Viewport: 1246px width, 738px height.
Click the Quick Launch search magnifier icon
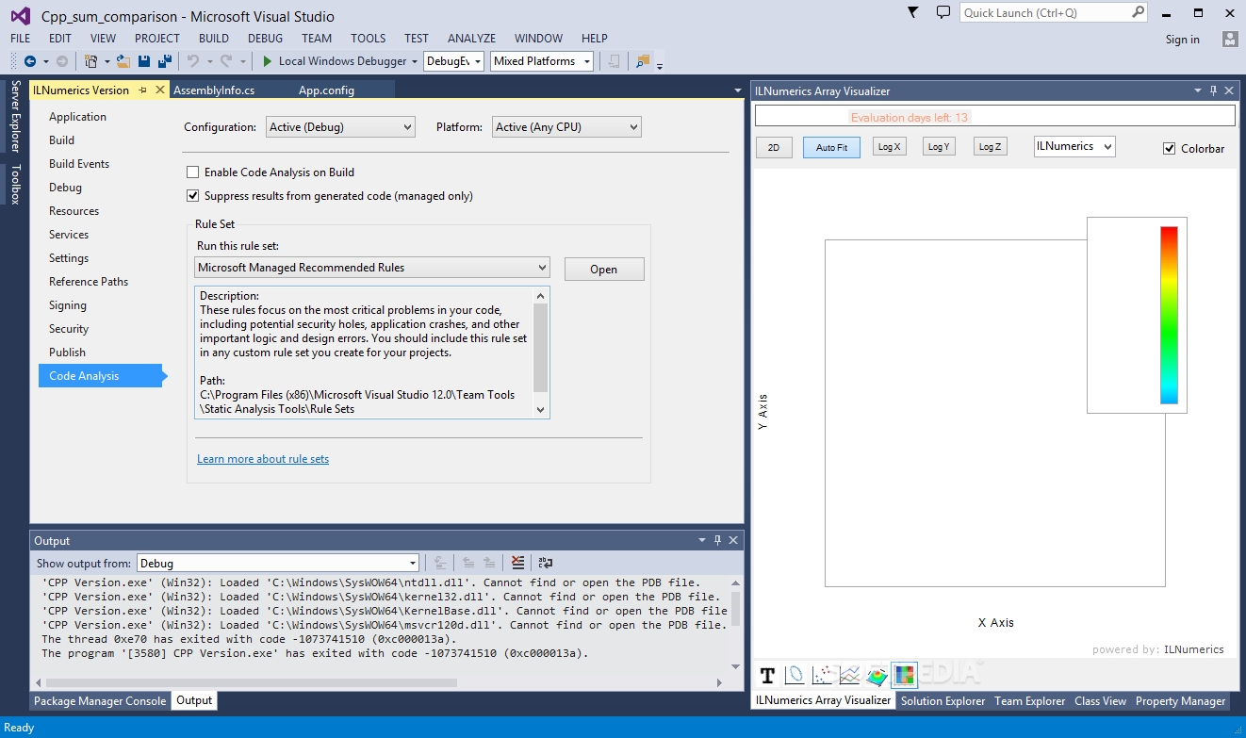pyautogui.click(x=1138, y=12)
